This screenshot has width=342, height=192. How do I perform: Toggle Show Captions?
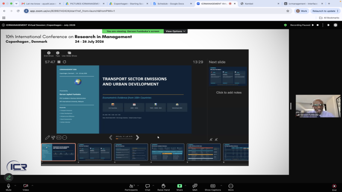(212, 187)
